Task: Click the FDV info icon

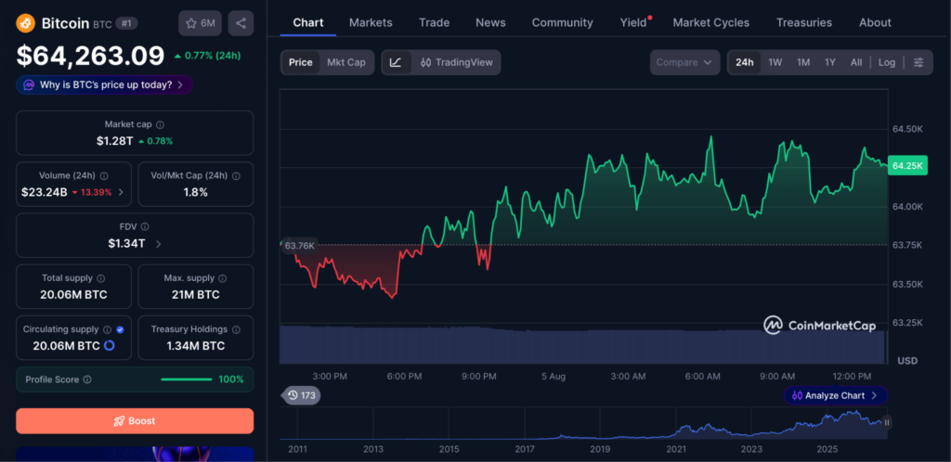Action: (144, 226)
